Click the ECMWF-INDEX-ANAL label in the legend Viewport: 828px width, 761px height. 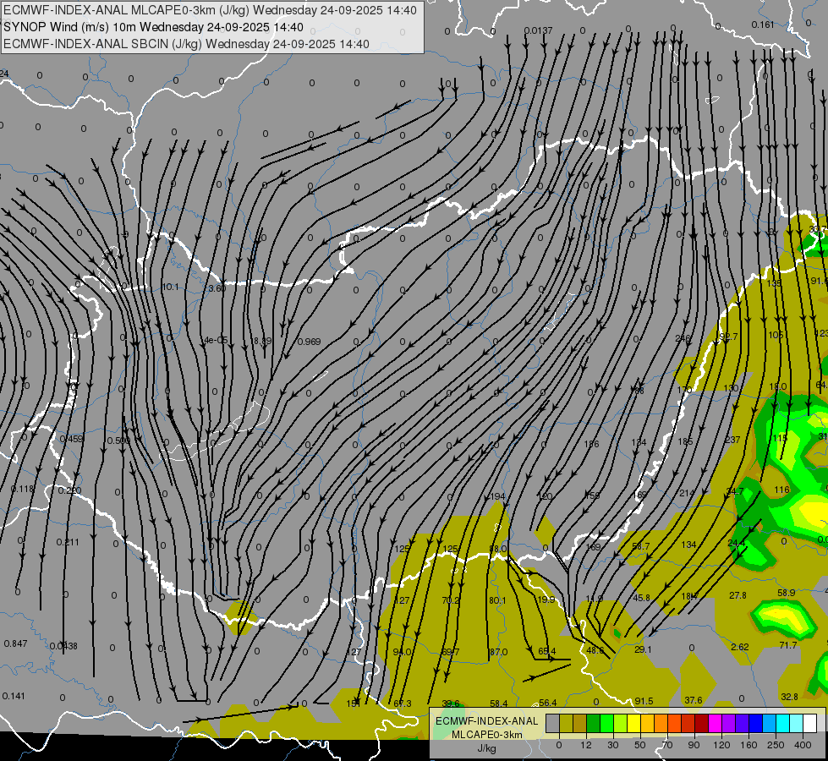coord(486,721)
